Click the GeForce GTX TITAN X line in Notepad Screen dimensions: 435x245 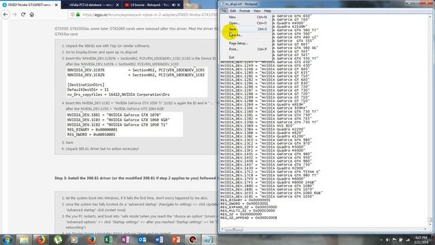point(271,171)
